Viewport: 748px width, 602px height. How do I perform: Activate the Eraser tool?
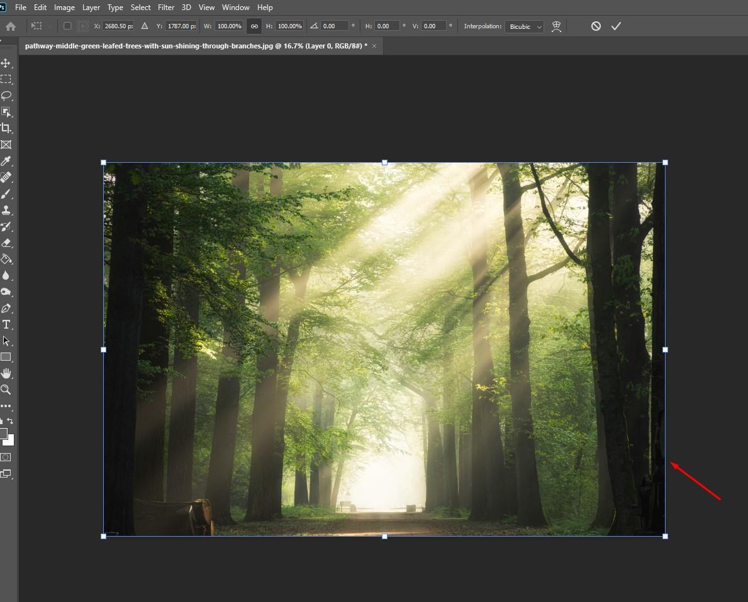coord(6,243)
